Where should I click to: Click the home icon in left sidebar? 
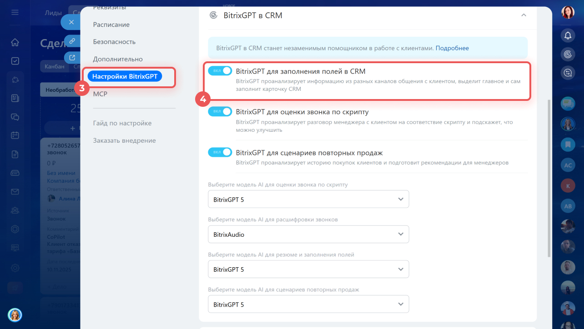(x=15, y=43)
